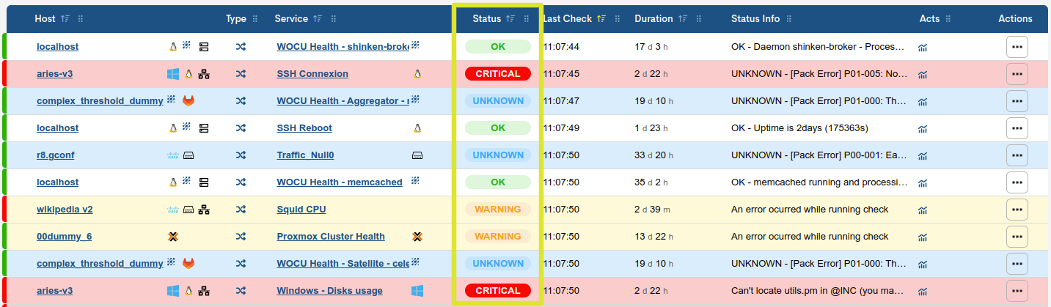The image size is (1051, 307).
Task: Open actions menu for shinken-broker row
Action: coord(1017,46)
